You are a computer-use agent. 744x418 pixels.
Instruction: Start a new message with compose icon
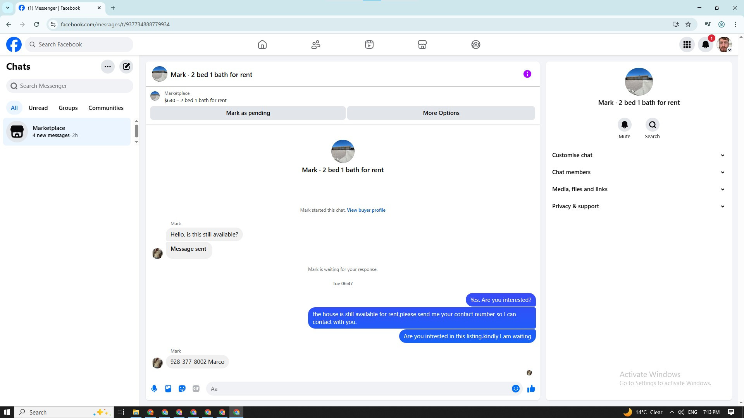[x=126, y=67]
